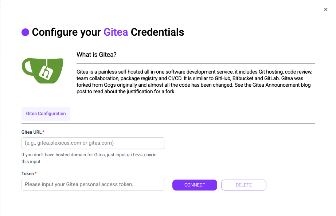Select the Token input field
Viewport: 336px width, 216px height.
pyautogui.click(x=93, y=185)
